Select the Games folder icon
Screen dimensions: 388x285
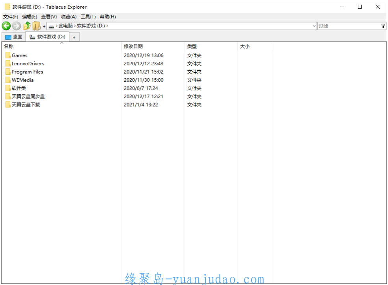[x=8, y=55]
